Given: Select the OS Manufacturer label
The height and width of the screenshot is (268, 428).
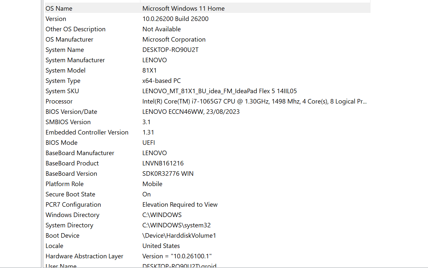Looking at the screenshot, I should (69, 39).
